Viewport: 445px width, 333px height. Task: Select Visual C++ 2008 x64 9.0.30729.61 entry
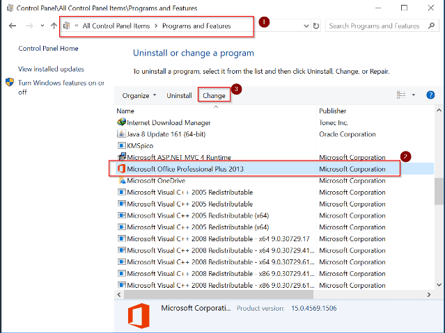click(221, 262)
